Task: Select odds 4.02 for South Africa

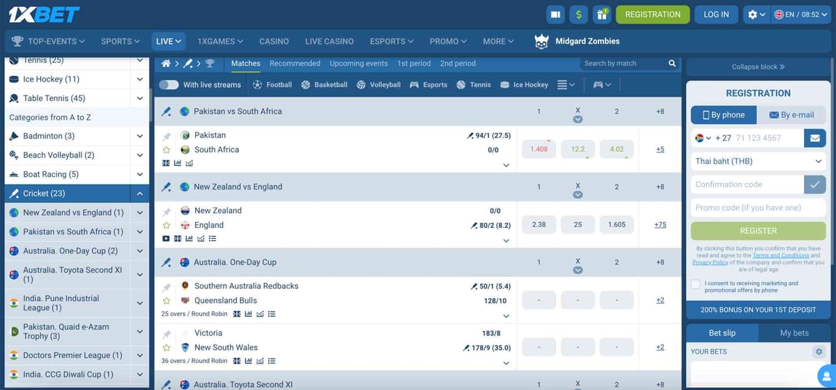Action: pos(617,149)
